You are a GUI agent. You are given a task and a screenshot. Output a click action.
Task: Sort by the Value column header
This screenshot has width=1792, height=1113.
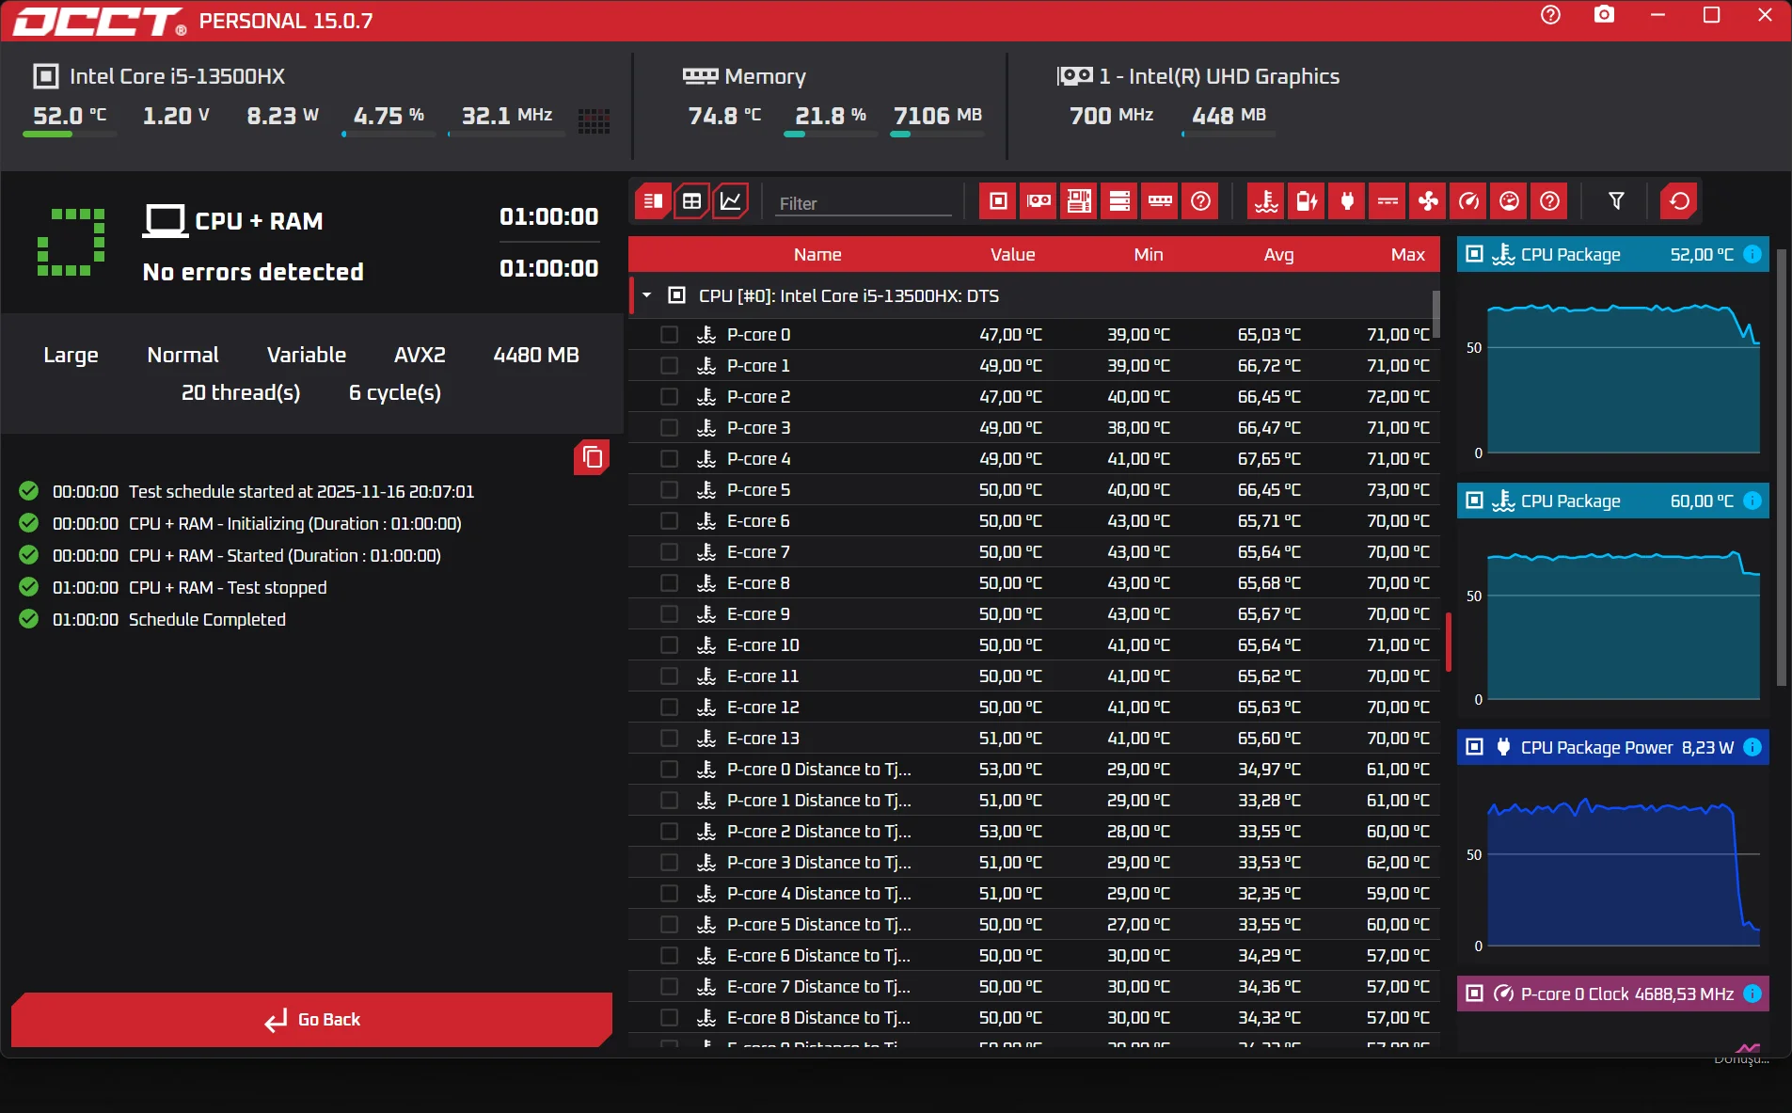point(1012,255)
